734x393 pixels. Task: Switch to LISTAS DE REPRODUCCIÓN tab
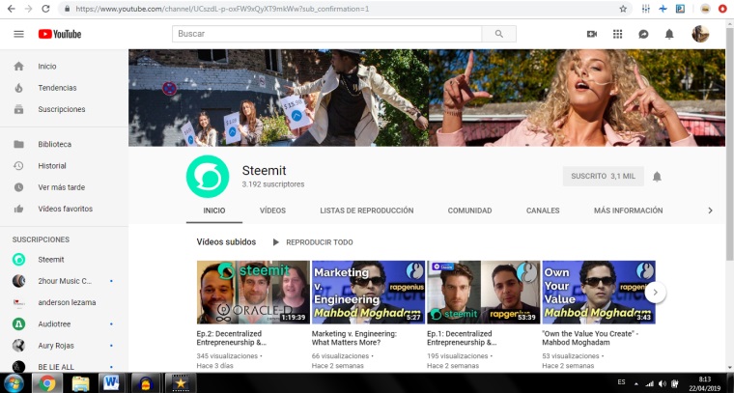click(x=367, y=211)
